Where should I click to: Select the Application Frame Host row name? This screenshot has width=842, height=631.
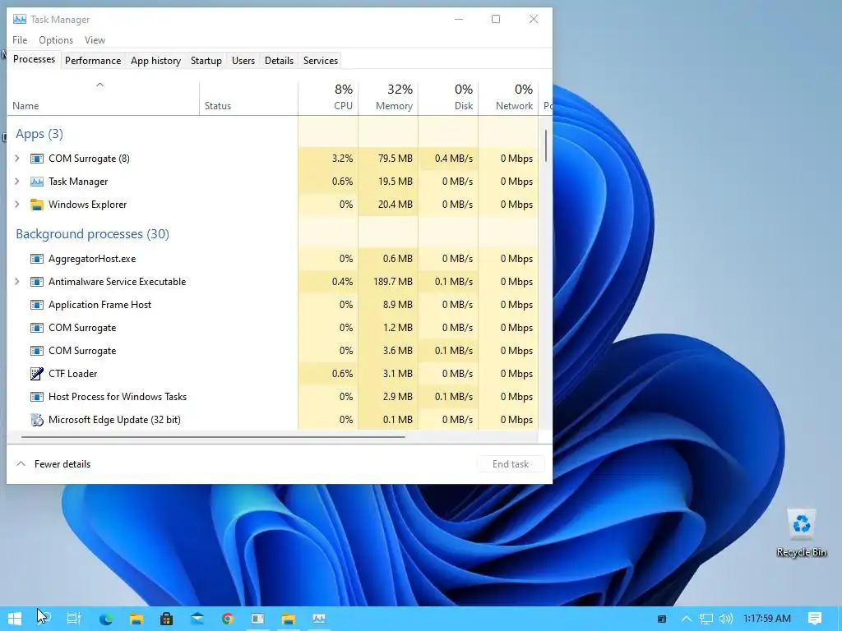[x=99, y=305]
